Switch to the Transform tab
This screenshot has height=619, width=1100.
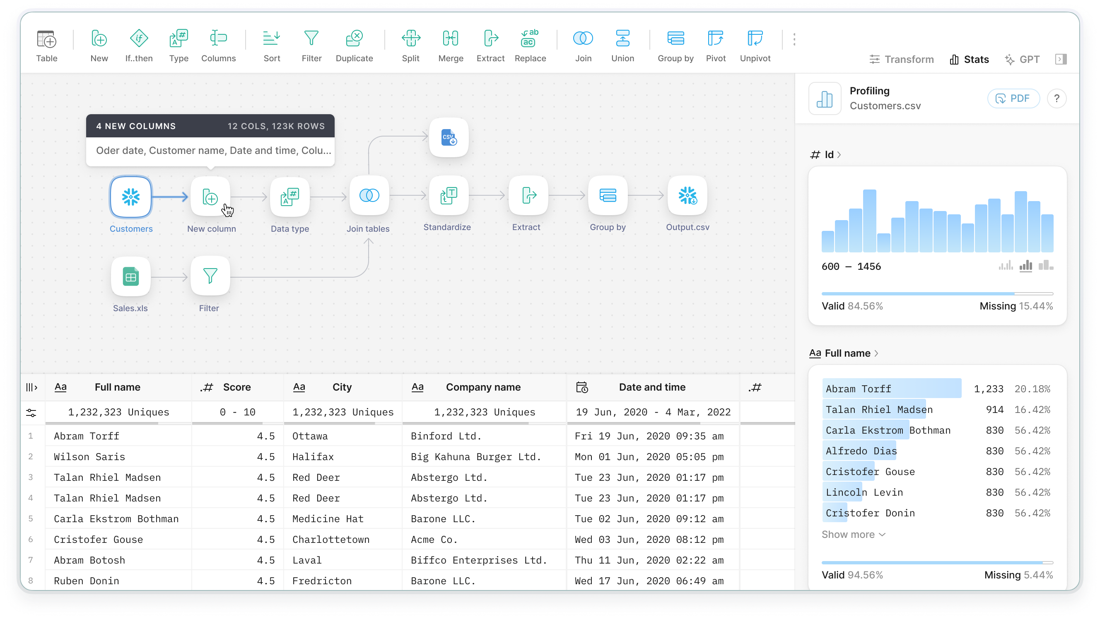click(x=902, y=59)
